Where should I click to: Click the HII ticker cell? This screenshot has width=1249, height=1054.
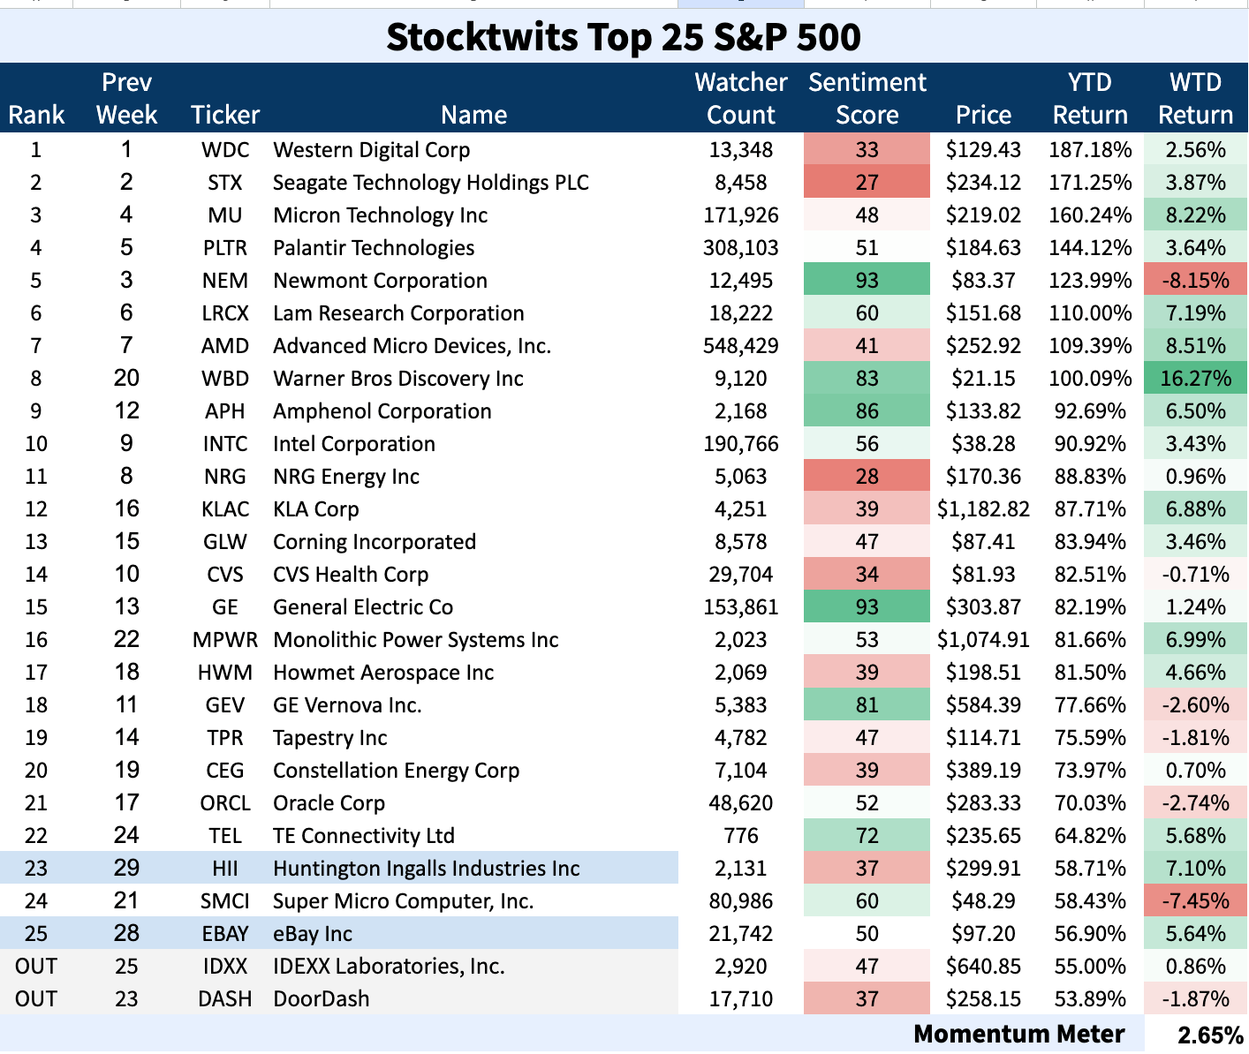[225, 869]
